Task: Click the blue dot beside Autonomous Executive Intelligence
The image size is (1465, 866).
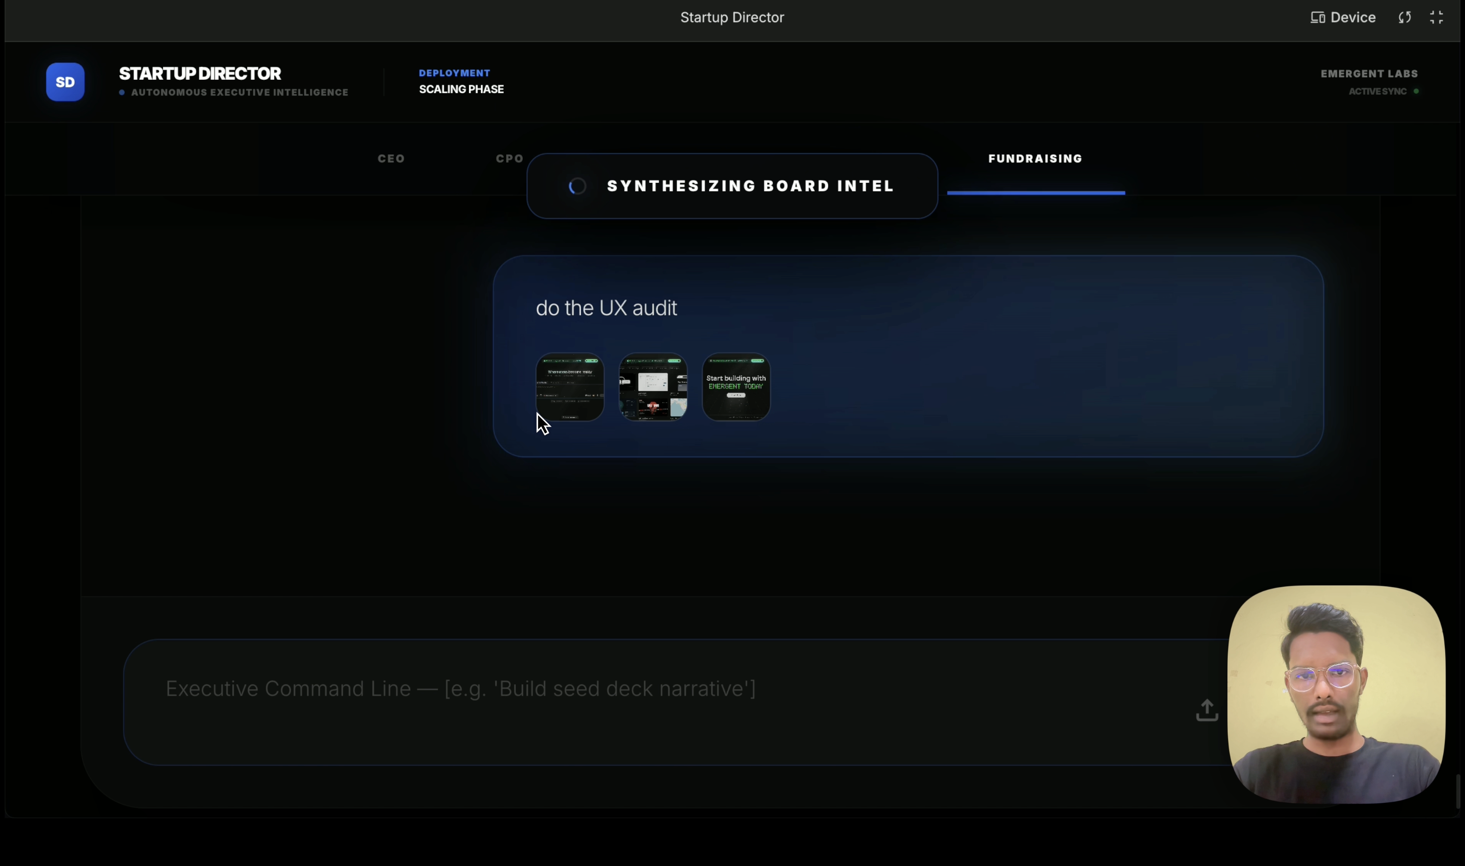Action: coord(122,92)
